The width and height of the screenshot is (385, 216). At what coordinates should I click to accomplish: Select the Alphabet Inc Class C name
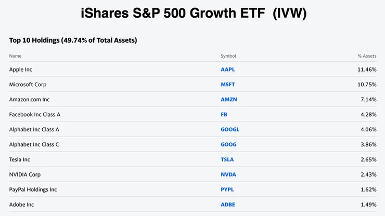click(x=34, y=144)
